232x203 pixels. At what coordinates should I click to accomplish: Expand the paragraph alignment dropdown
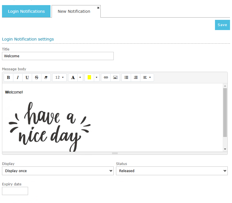click(147, 77)
